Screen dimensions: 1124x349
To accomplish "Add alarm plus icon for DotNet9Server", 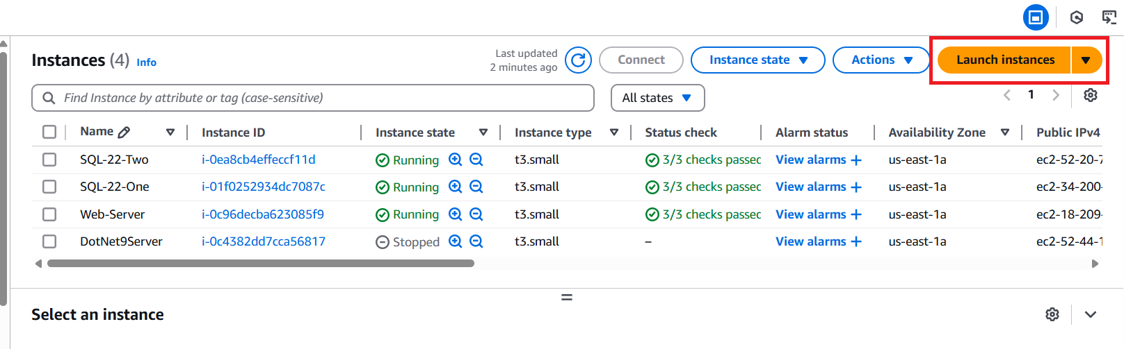I will 856,242.
